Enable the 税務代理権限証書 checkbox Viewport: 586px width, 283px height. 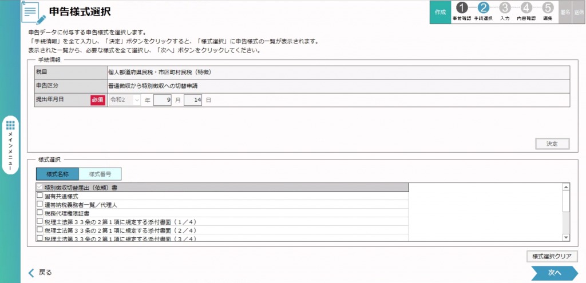point(39,213)
